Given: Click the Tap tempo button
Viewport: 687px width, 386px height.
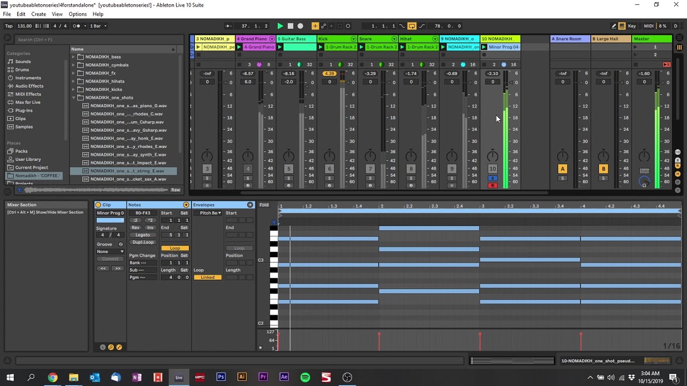Looking at the screenshot, I should 9,26.
